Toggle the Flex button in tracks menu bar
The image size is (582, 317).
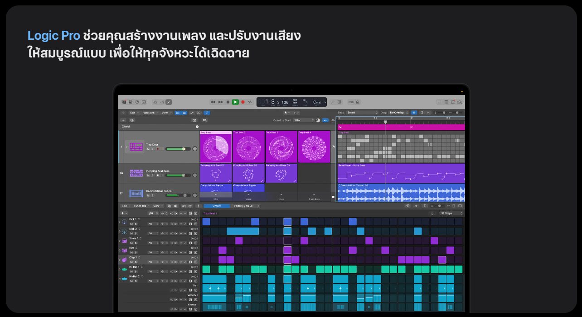198,113
